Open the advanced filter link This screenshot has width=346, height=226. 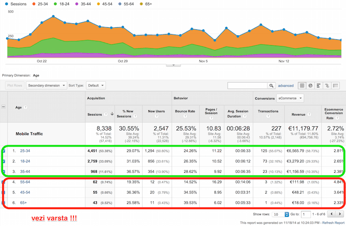coord(286,85)
